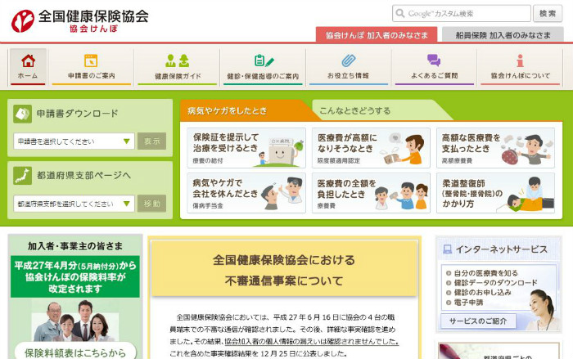Open 申請書を選択してください dropdown
Screen dimensions: 573x359
pos(74,141)
